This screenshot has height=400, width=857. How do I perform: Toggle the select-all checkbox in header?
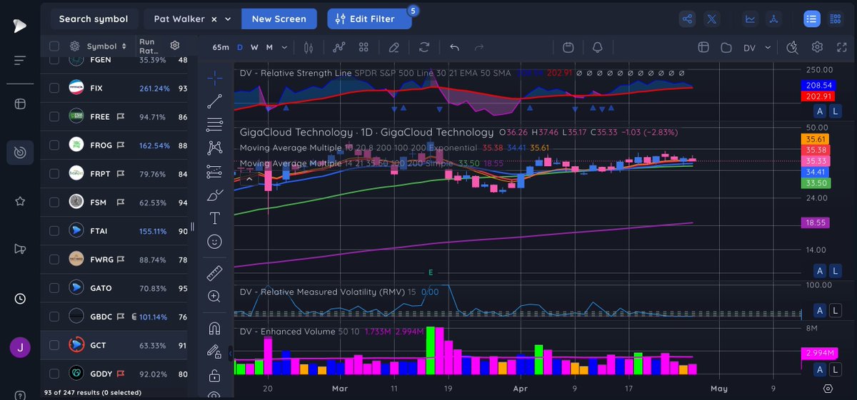(x=54, y=46)
